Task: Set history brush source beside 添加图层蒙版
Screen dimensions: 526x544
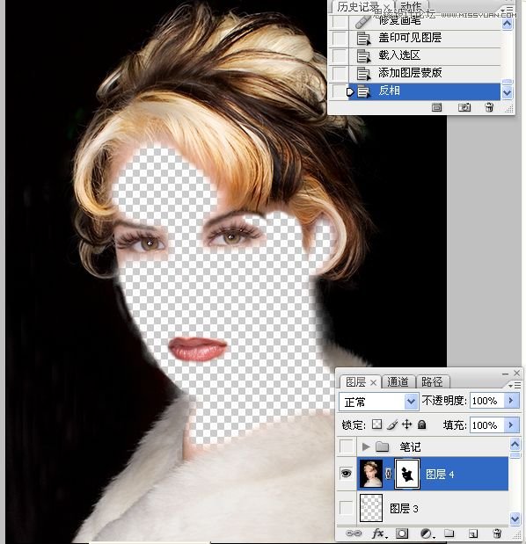Action: 339,73
